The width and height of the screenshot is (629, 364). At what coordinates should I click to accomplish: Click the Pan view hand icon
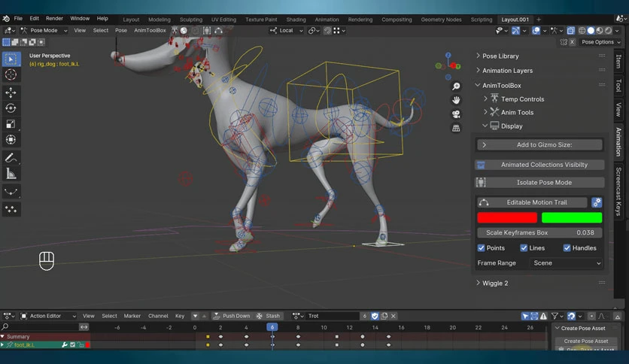(456, 100)
